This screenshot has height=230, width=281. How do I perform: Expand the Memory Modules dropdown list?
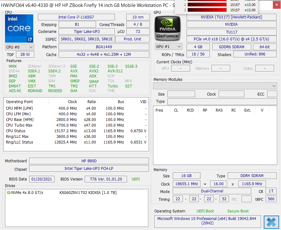215,86
